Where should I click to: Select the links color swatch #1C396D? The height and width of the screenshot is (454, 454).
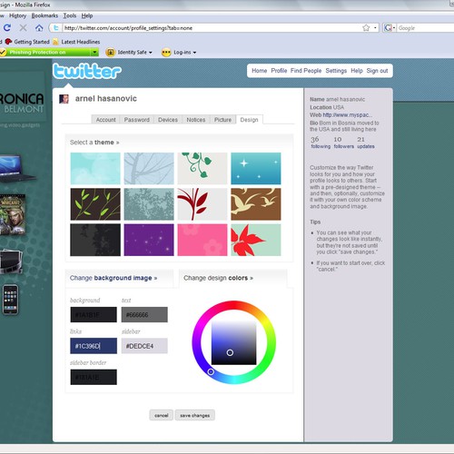[x=94, y=346]
